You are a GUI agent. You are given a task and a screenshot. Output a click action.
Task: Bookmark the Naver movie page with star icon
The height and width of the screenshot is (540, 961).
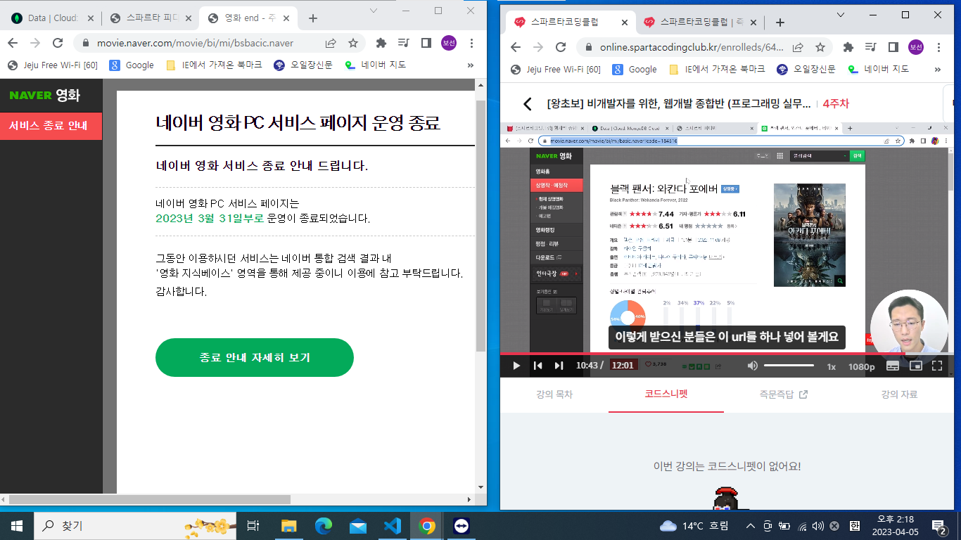353,43
